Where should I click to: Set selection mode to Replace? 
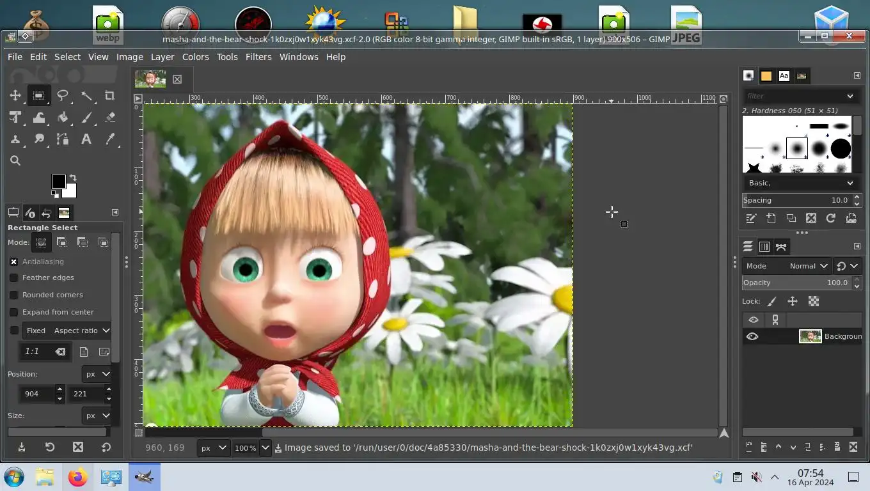(41, 242)
